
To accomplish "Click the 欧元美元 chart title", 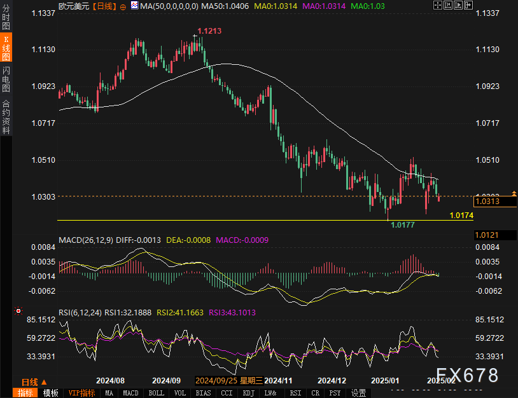I will tap(74, 6).
